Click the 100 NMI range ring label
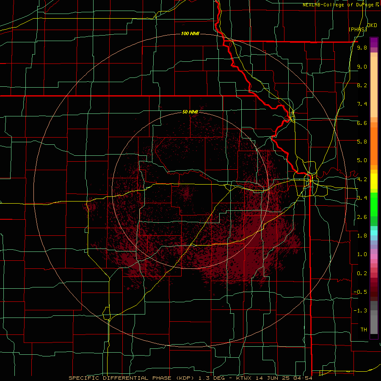 (190, 33)
